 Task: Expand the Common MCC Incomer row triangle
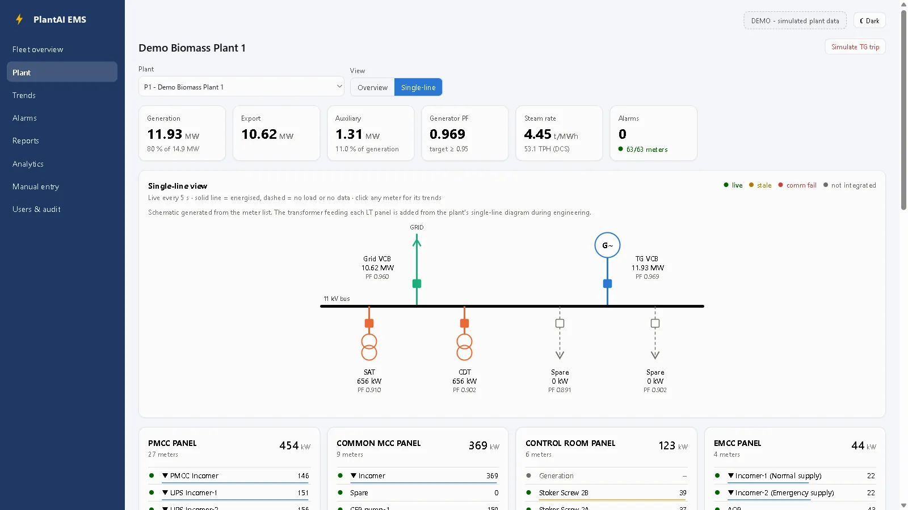354,475
